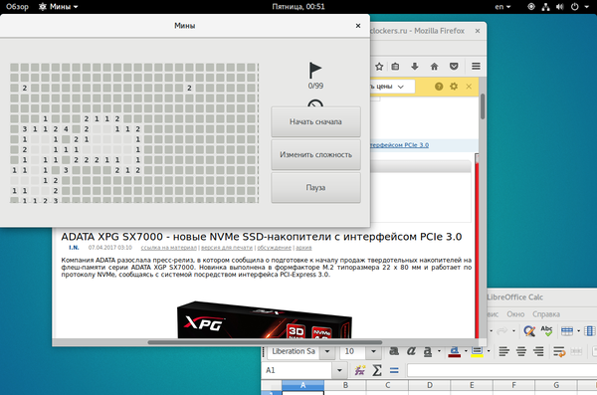Open font color dropdown arrow
Viewport: 597px width, 395px height.
tap(466, 351)
